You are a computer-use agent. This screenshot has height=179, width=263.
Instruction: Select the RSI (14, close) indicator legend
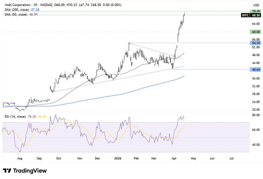(15, 116)
